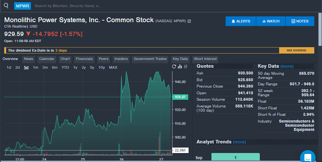
Task: Click the Float value 36.183M
Action: (x=306, y=101)
